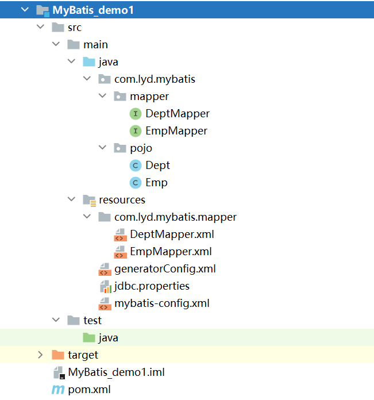Collapse the src folder node
Viewport: 374px width, 400px height.
[x=40, y=27]
